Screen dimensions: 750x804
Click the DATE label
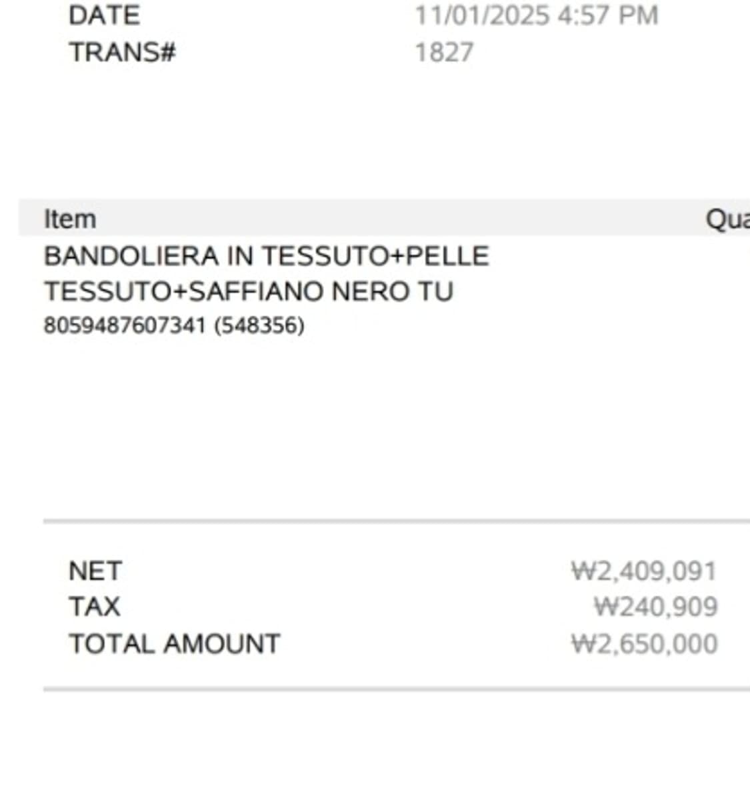click(104, 15)
